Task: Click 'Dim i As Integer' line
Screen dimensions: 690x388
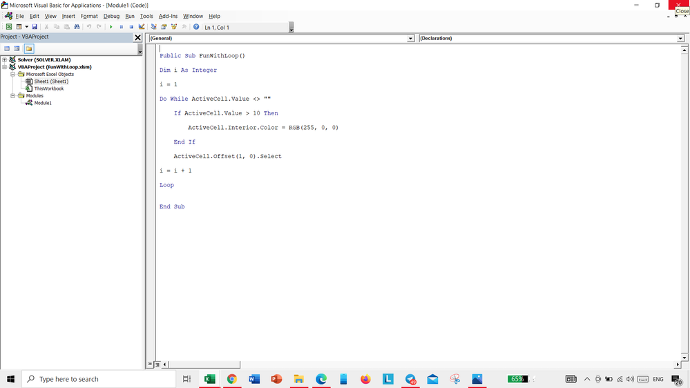Action: click(x=189, y=70)
